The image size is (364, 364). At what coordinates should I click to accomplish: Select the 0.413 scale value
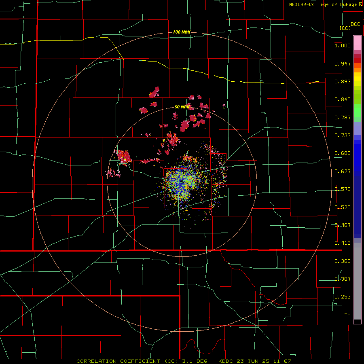click(x=343, y=243)
